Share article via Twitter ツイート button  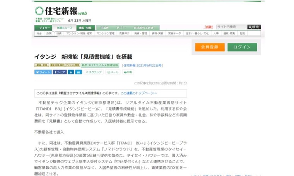(43, 72)
